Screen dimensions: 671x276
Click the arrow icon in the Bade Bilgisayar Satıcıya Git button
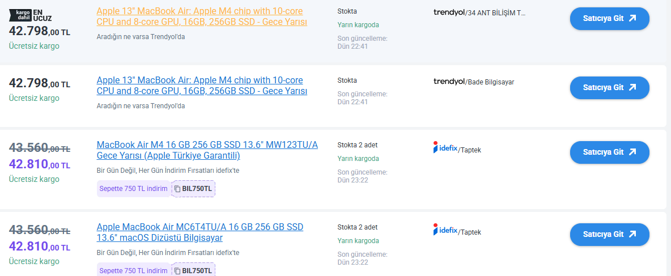632,88
